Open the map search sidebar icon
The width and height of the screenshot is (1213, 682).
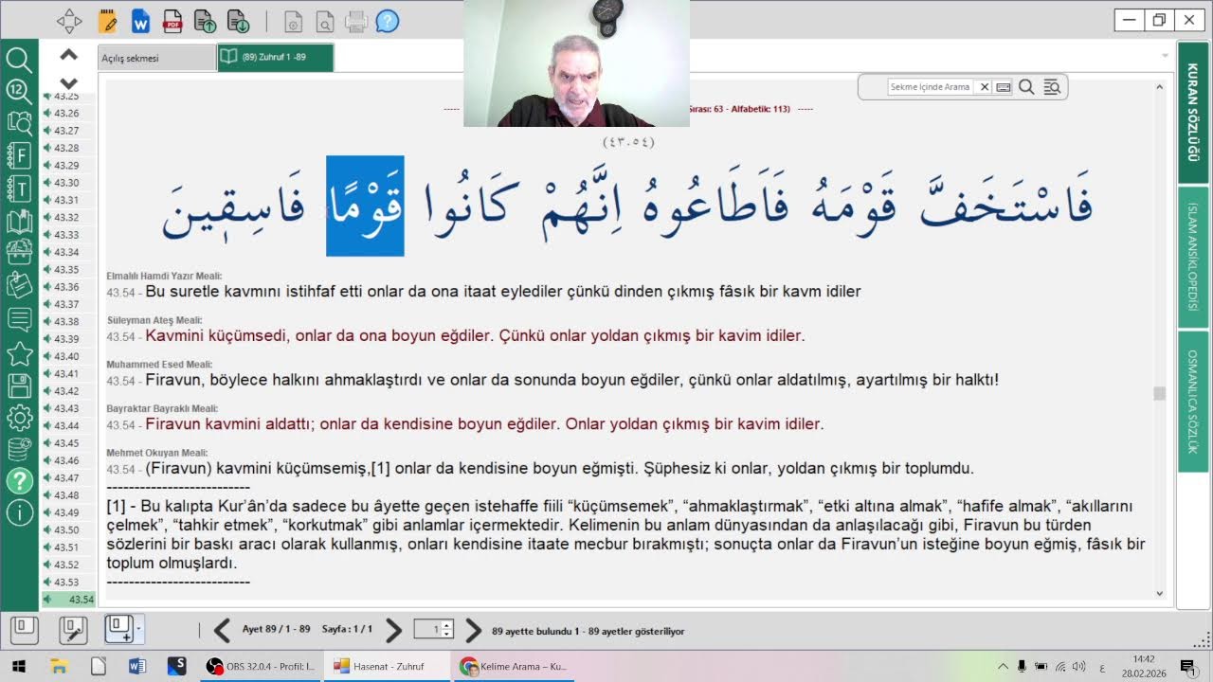pyautogui.click(x=19, y=122)
